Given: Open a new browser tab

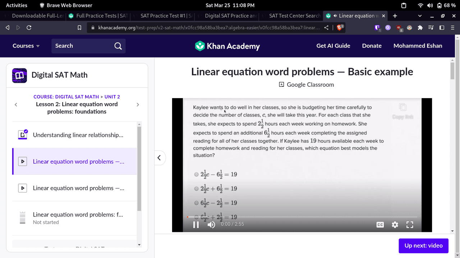Looking at the screenshot, I should point(395,16).
